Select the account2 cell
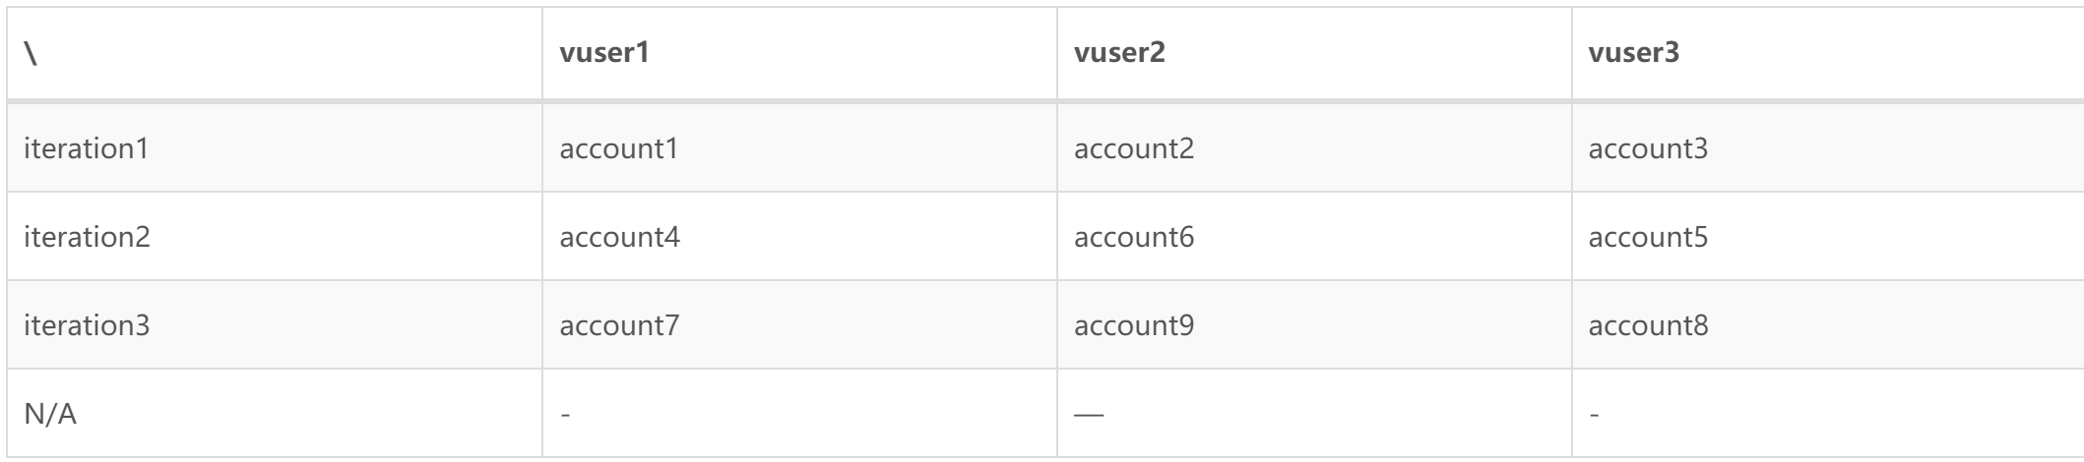 (1134, 148)
